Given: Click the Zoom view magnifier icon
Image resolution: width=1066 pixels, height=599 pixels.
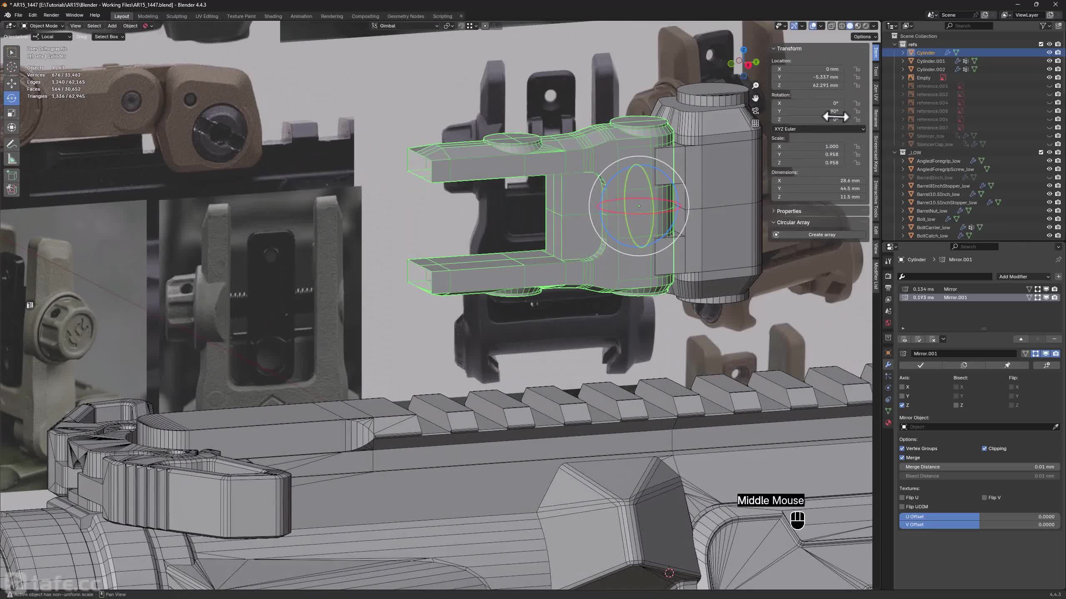Looking at the screenshot, I should pyautogui.click(x=755, y=86).
